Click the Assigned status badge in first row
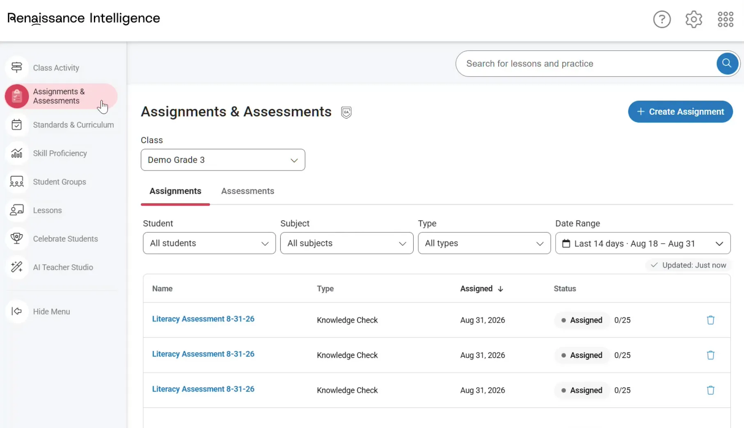This screenshot has width=744, height=428. coord(581,320)
